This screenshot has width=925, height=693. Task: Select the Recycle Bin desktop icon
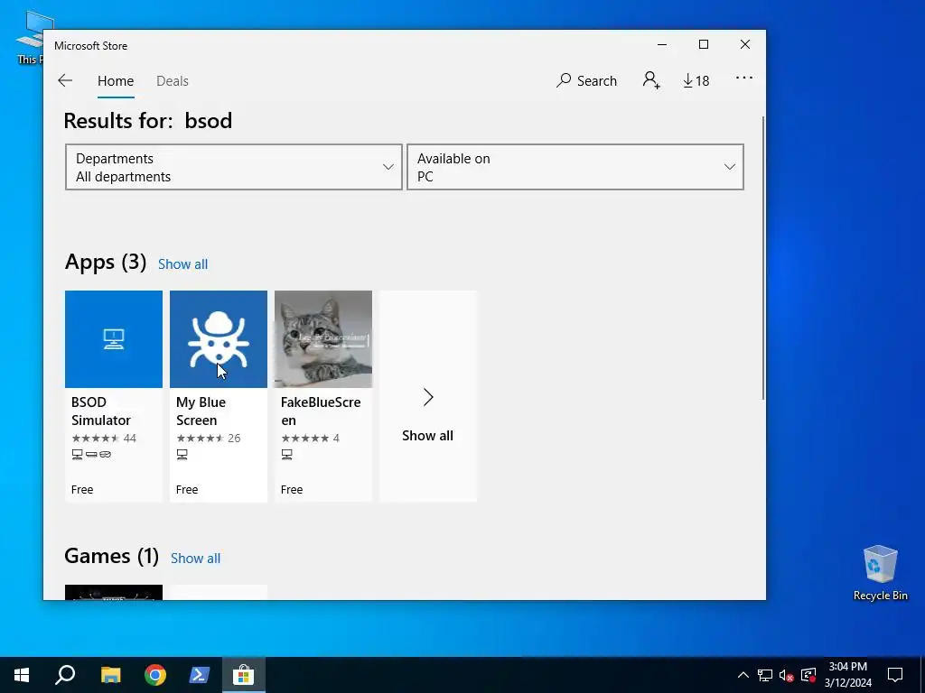pyautogui.click(x=880, y=572)
